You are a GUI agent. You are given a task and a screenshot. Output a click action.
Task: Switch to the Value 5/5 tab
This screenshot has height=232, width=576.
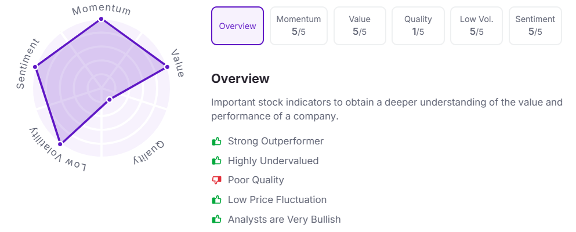360,26
